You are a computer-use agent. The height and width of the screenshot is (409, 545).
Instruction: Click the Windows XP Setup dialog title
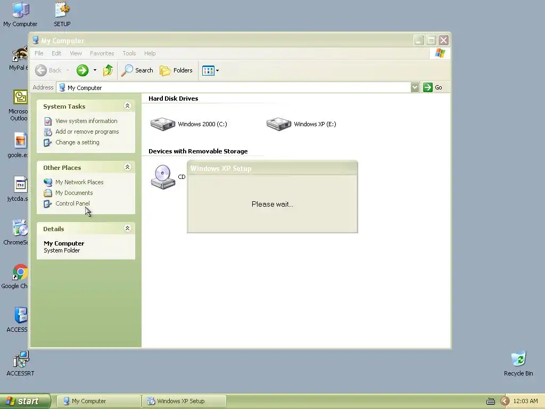pos(221,168)
